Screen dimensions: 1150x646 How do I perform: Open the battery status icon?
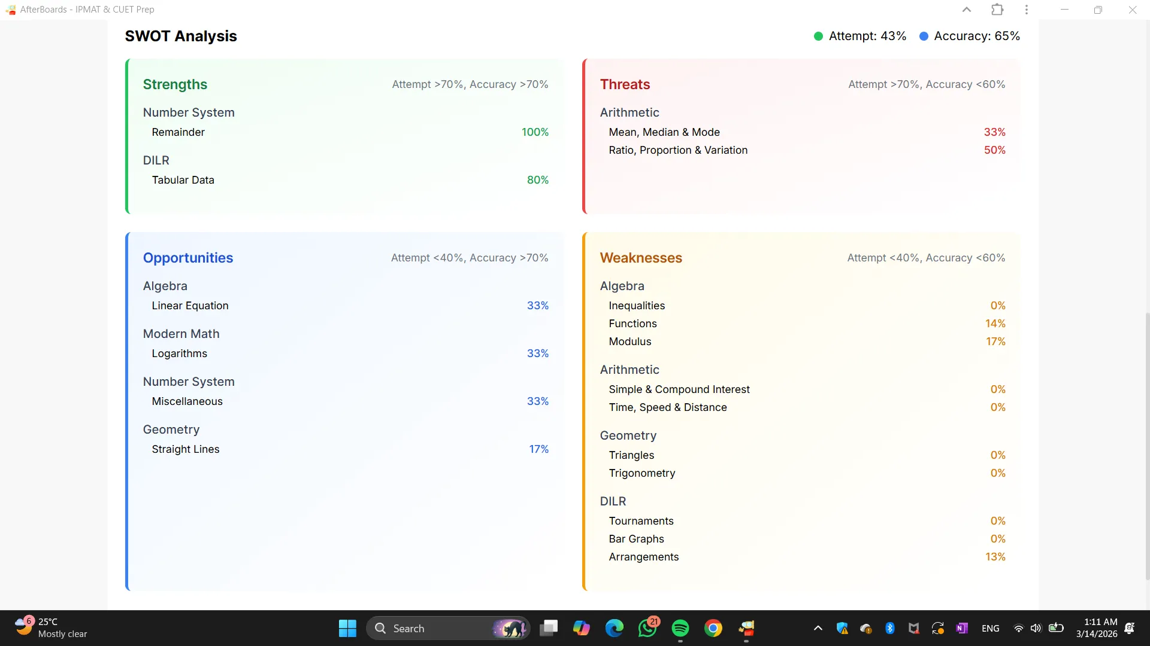pyautogui.click(x=1056, y=628)
